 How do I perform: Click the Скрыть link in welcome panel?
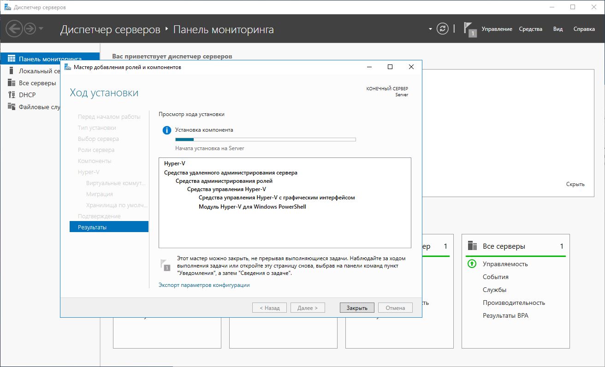575,184
